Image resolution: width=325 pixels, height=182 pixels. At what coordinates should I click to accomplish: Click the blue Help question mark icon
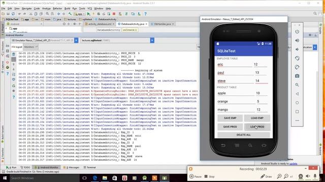click(146, 14)
